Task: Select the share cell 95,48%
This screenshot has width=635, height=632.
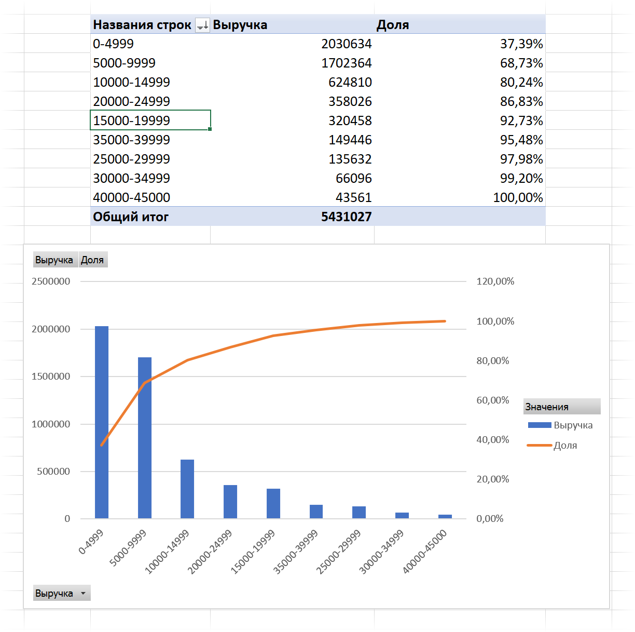Action: click(460, 140)
